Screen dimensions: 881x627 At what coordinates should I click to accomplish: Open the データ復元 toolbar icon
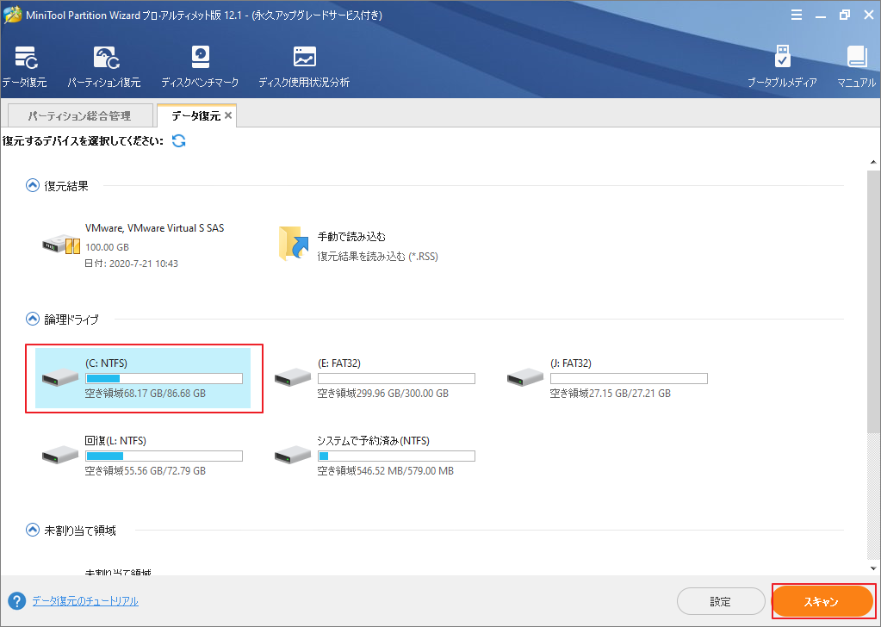(x=25, y=58)
